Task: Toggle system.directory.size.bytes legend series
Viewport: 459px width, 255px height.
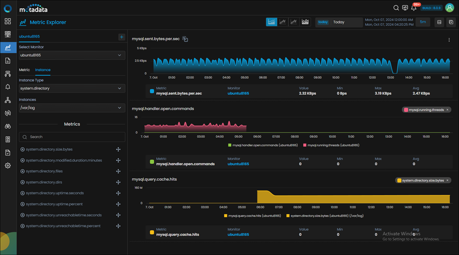Action: pyautogui.click(x=325, y=216)
